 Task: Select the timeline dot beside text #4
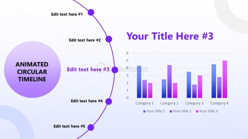coord(109,101)
